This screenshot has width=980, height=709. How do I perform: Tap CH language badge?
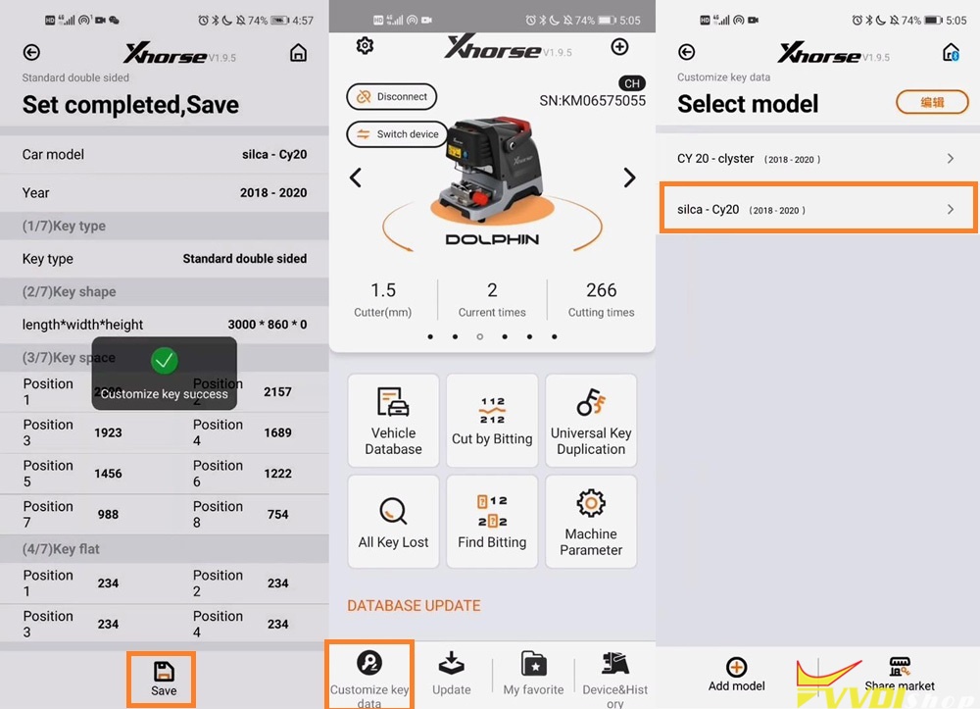[632, 83]
